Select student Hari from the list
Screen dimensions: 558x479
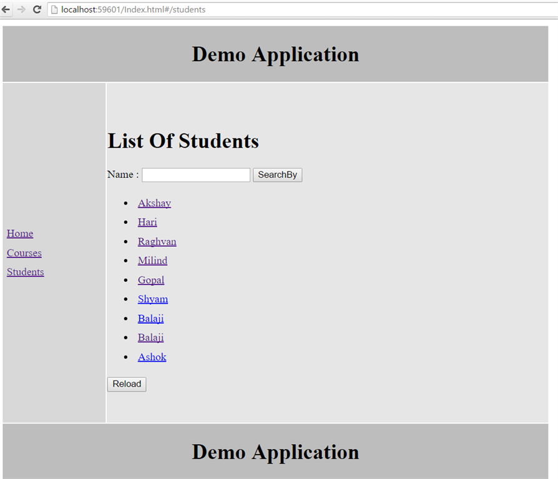coord(147,222)
